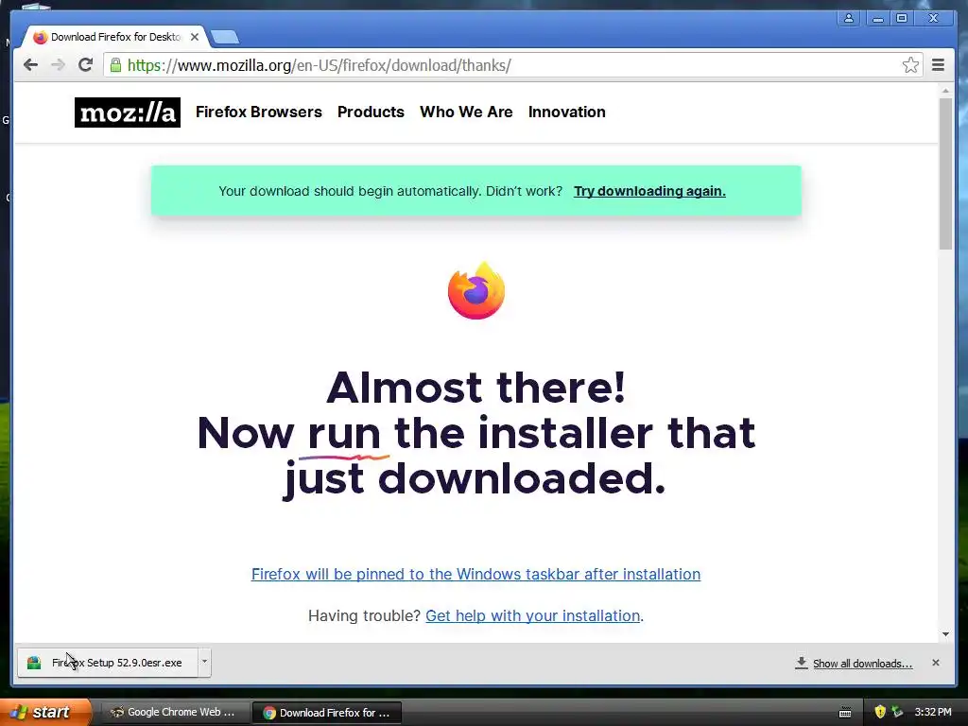Maximize the Chrome window

[x=901, y=18]
